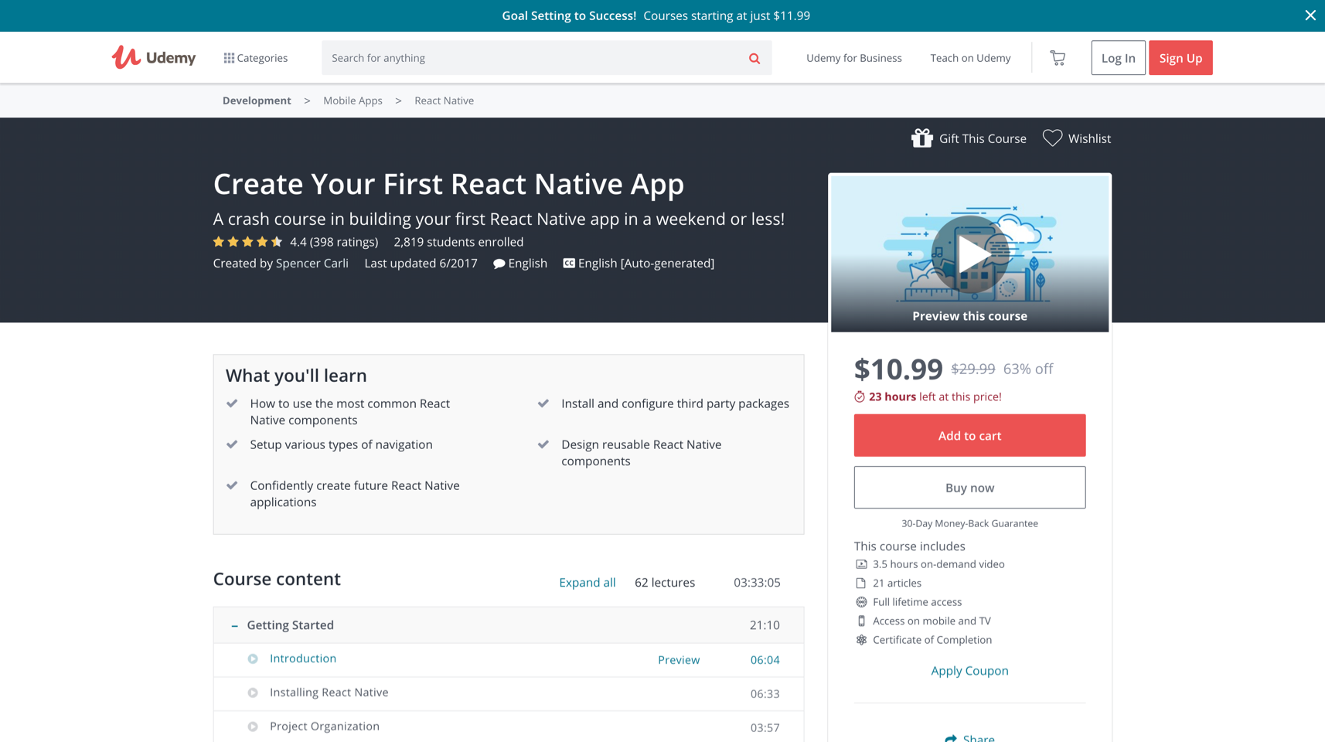Click the Sign Up button
This screenshot has width=1325, height=742.
(1180, 58)
